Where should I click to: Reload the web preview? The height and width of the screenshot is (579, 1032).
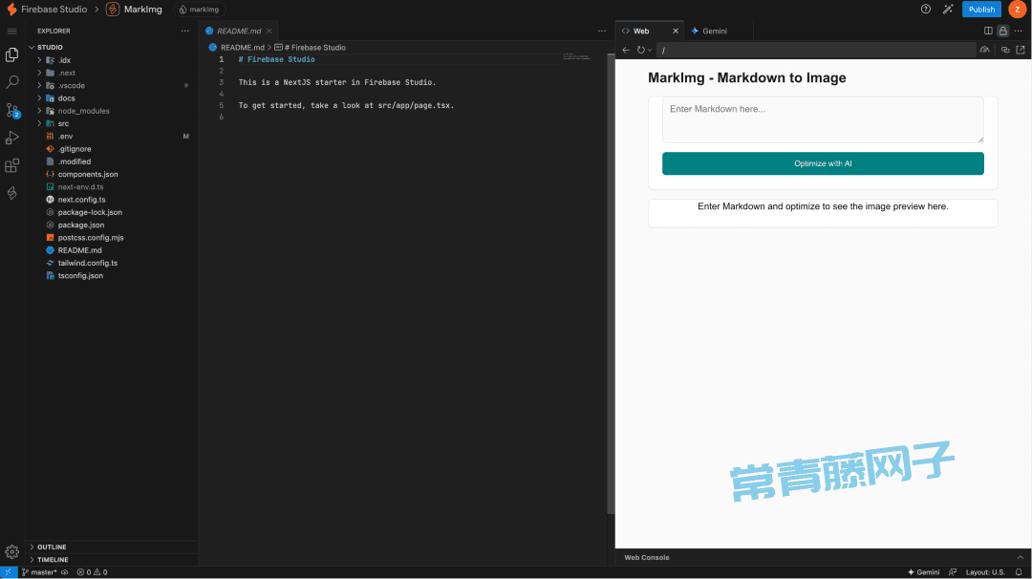coord(640,50)
